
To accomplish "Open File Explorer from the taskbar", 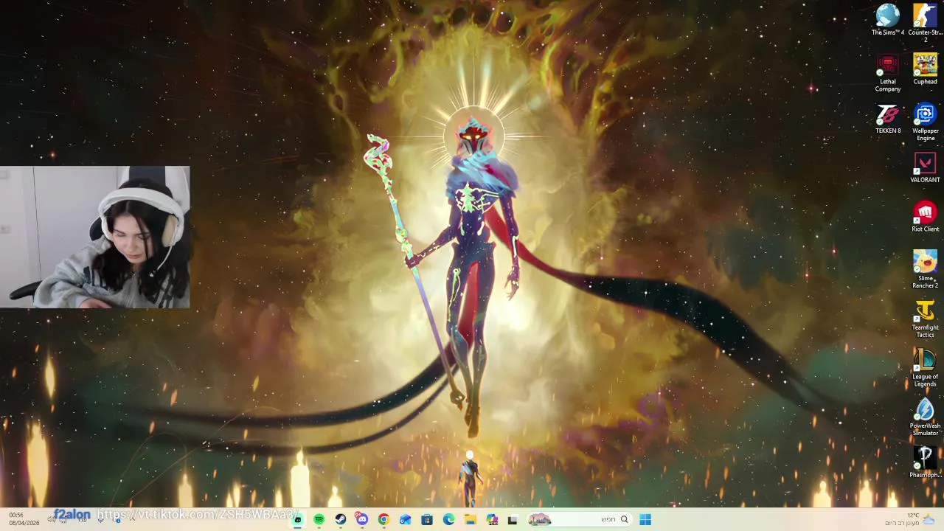I will [470, 520].
